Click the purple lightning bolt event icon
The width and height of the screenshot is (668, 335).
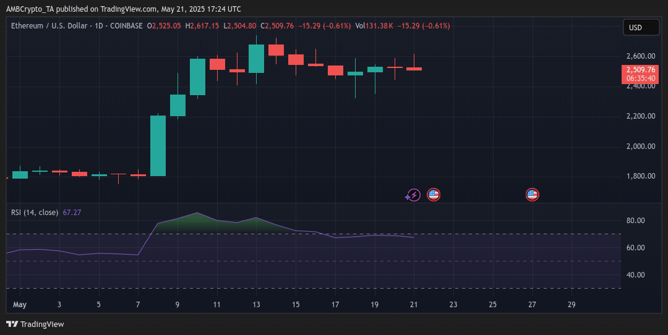[x=414, y=195]
